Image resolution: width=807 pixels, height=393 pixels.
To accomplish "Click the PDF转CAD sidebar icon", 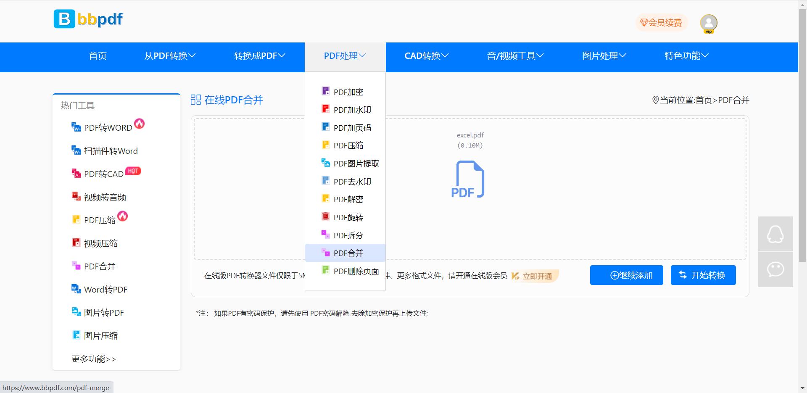I will [x=76, y=173].
